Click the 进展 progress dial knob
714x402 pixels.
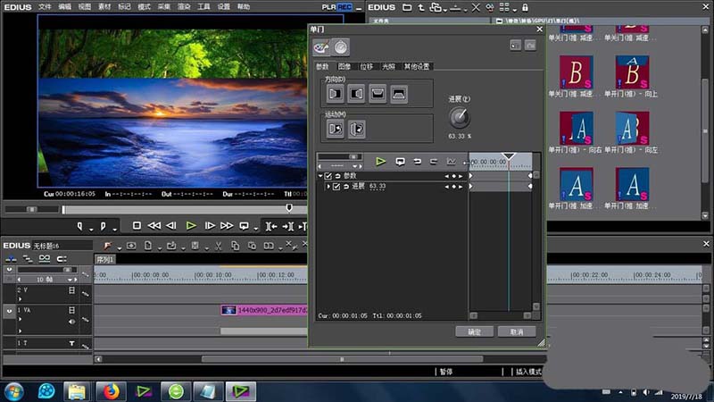[459, 117]
